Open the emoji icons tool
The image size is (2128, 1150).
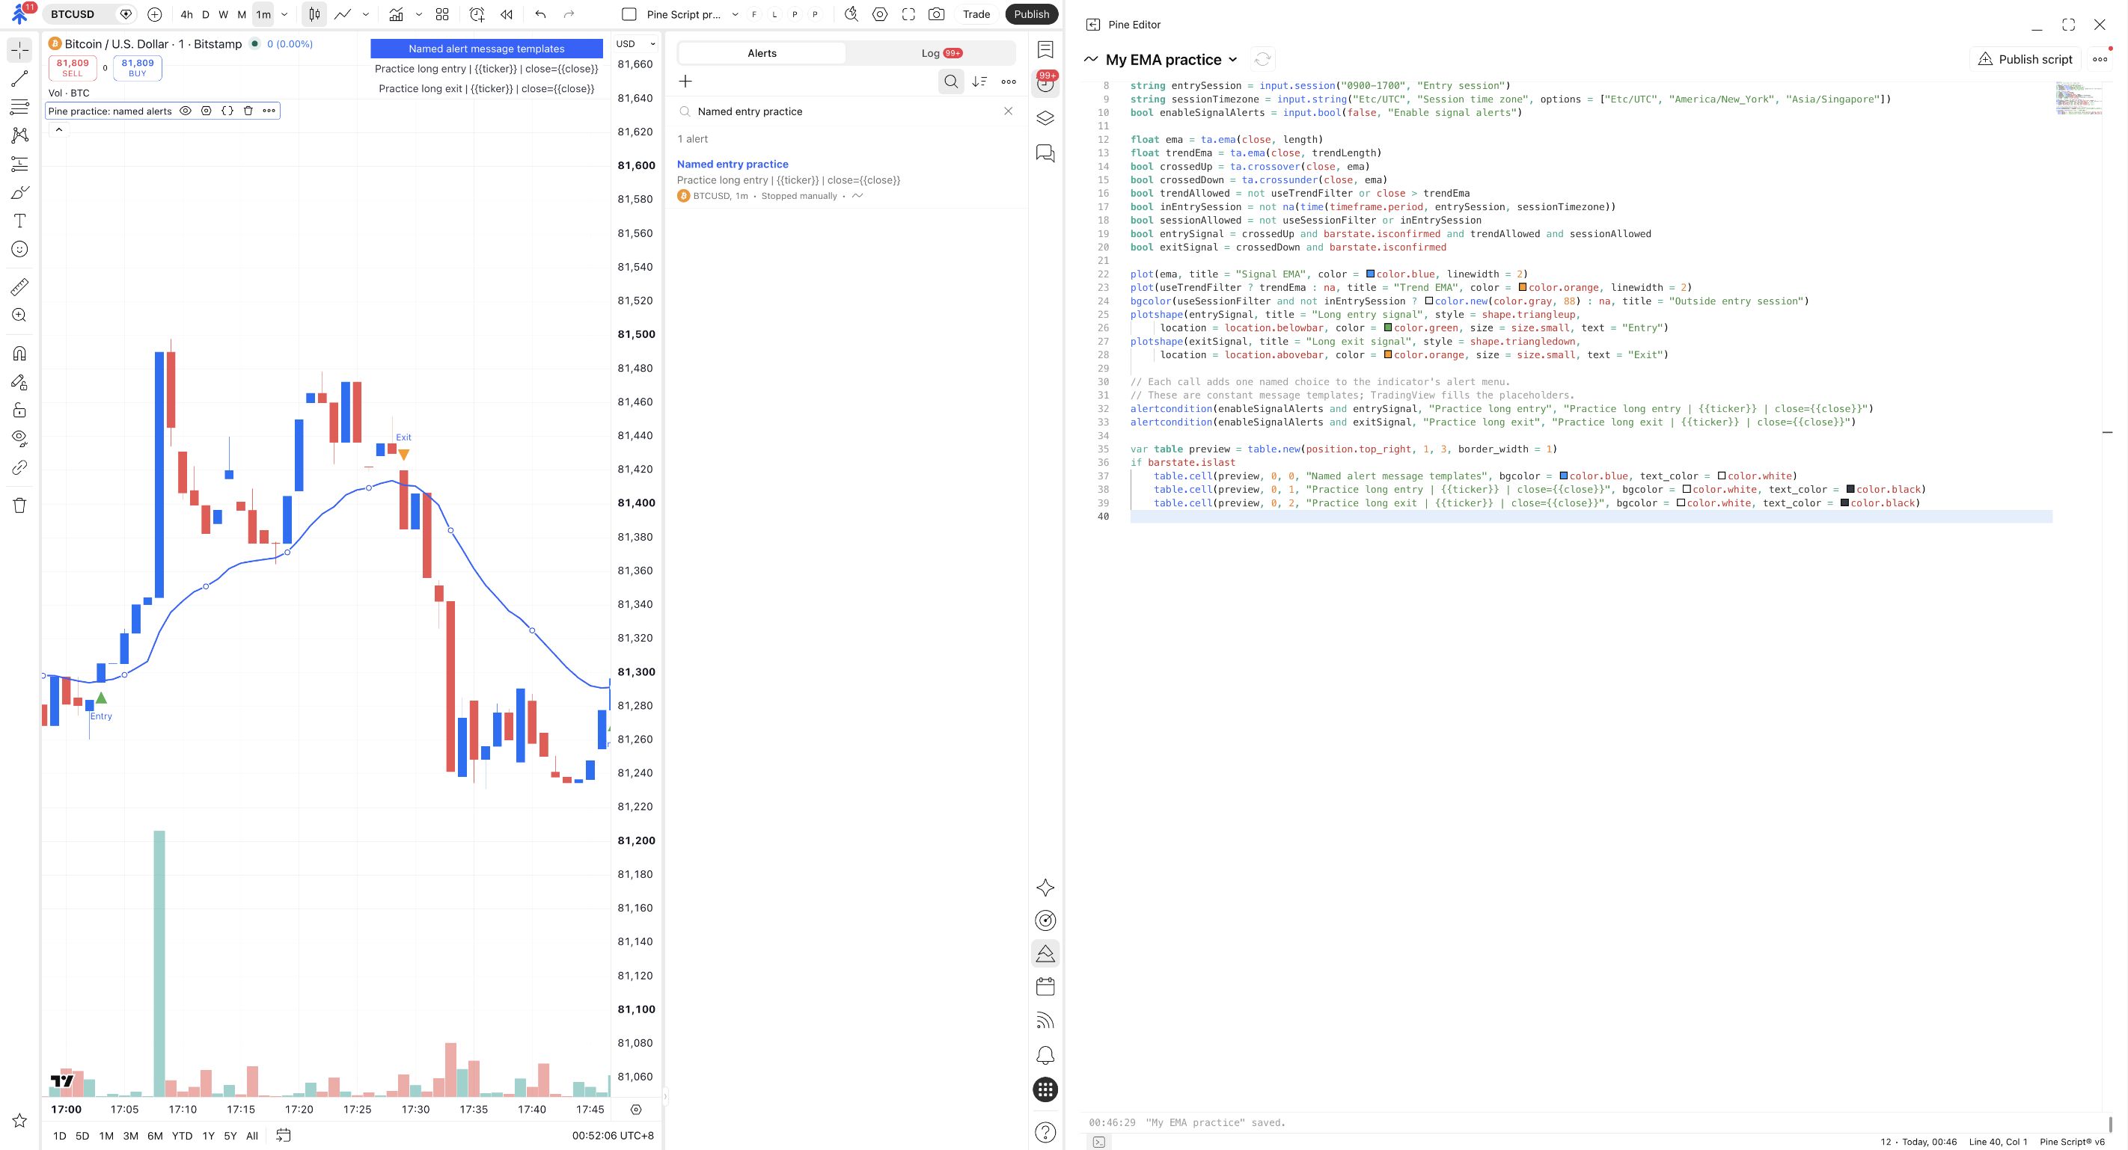tap(19, 249)
